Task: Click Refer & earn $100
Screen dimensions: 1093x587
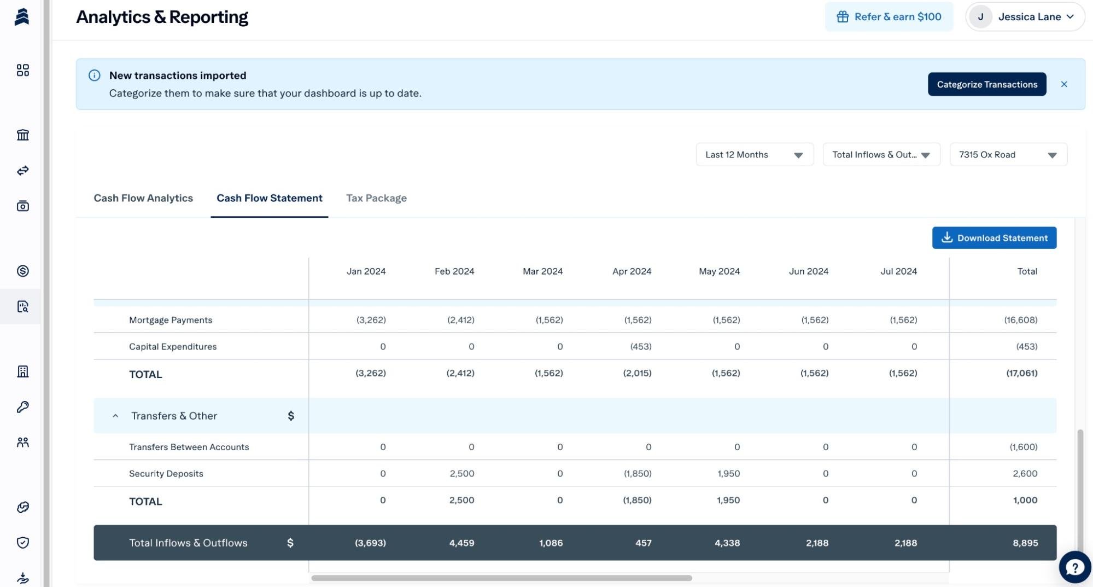Action: (x=889, y=17)
